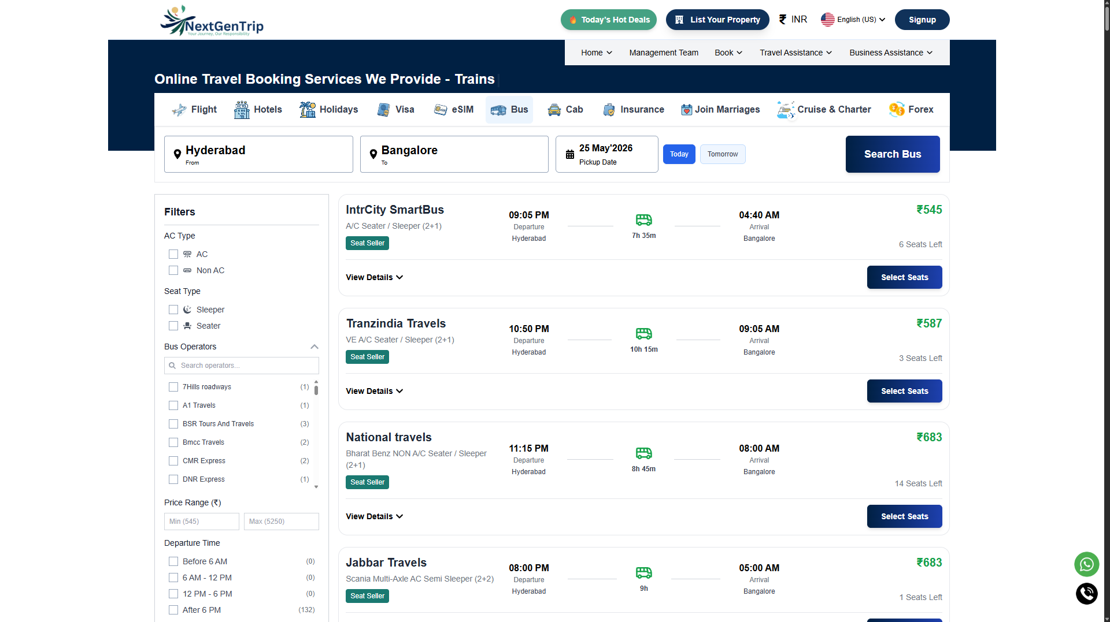This screenshot has width=1110, height=622.
Task: Collapse the Bus Operators section
Action: 314,347
